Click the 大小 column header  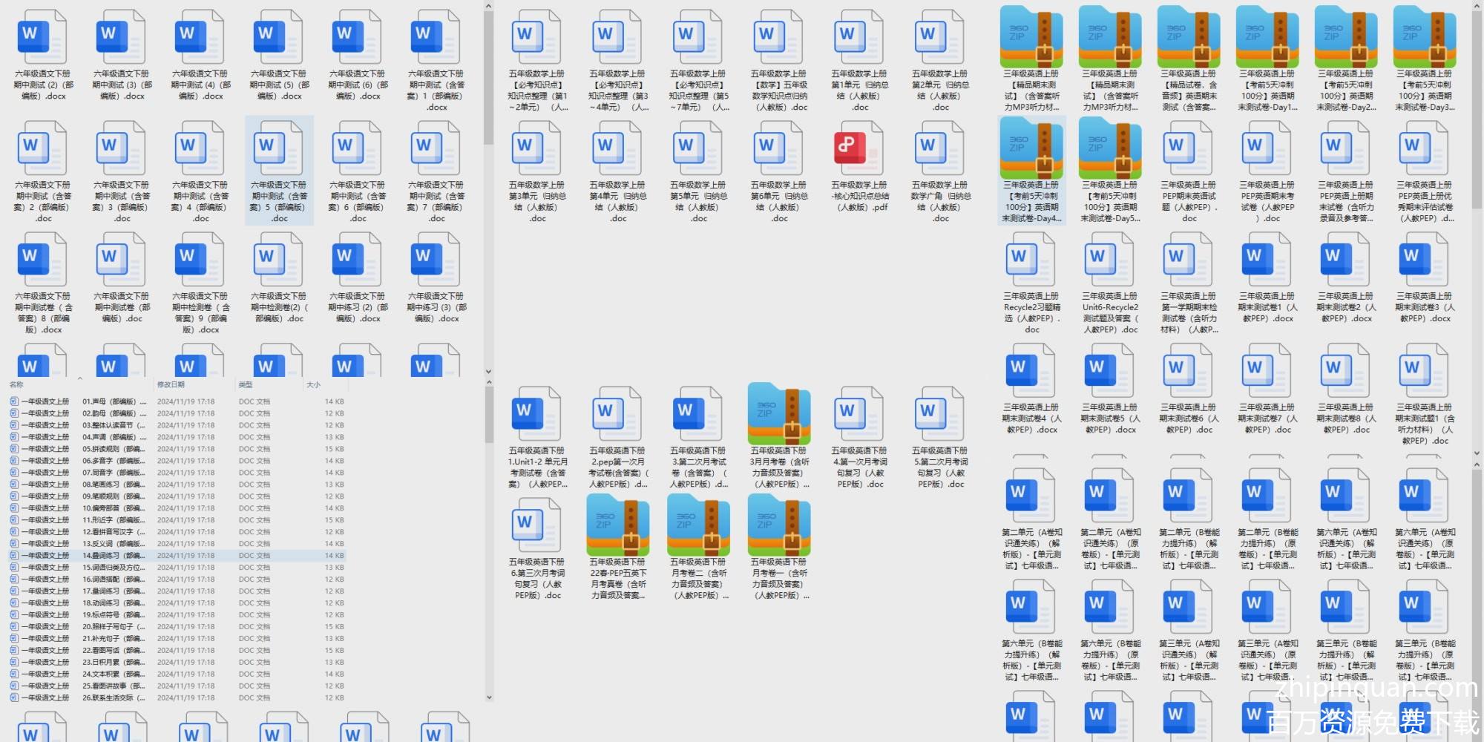(x=313, y=384)
